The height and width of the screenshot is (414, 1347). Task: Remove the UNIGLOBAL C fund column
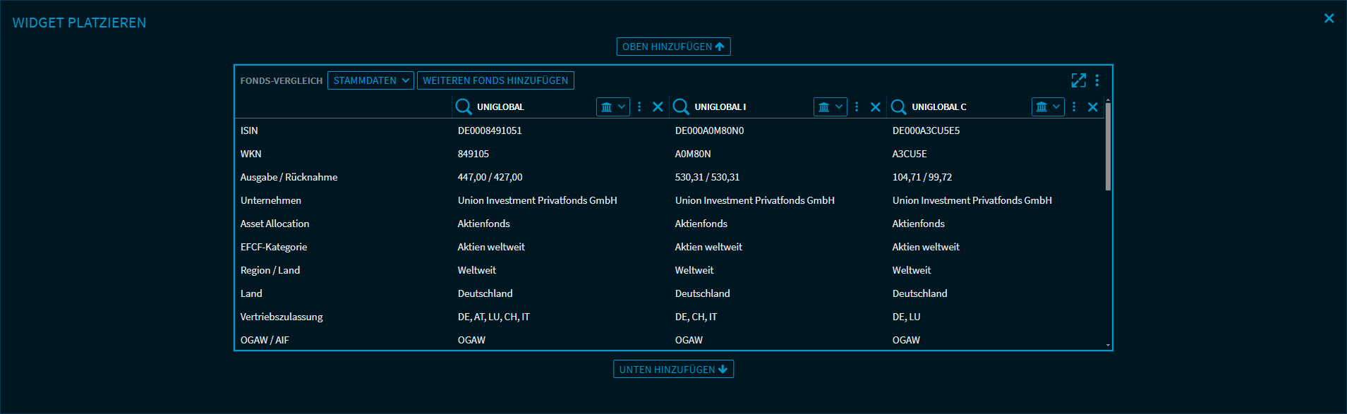point(1092,106)
